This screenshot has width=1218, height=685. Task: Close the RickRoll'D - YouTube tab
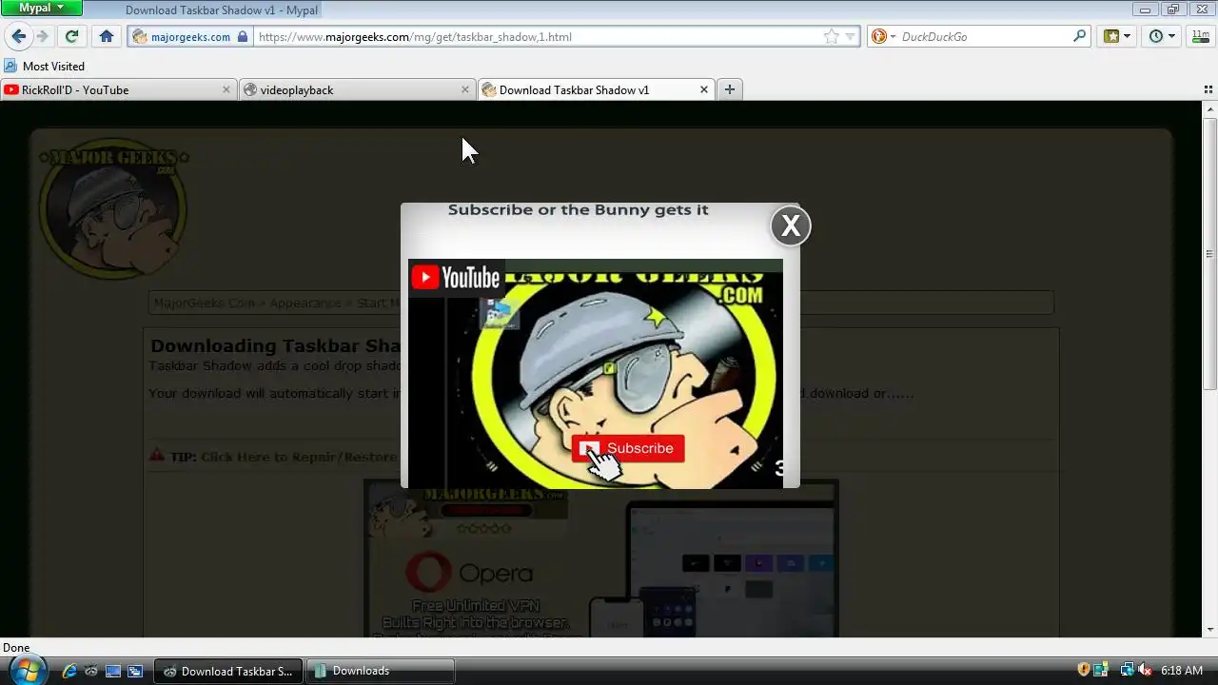click(x=226, y=89)
